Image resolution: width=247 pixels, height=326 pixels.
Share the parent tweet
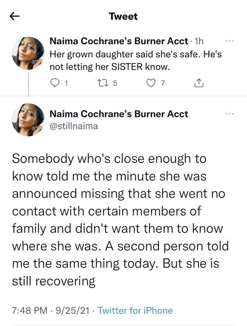point(198,84)
